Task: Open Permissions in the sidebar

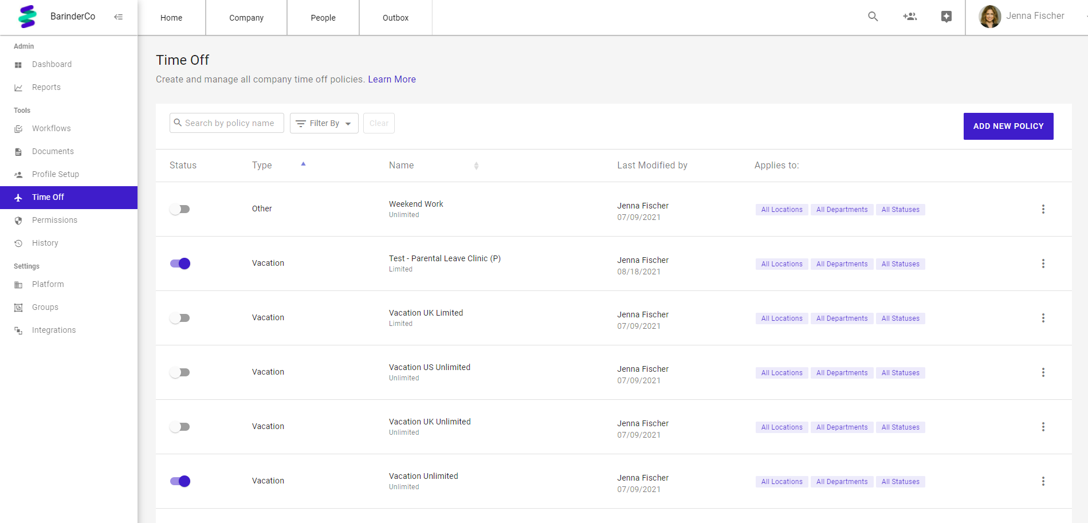Action: coord(54,220)
